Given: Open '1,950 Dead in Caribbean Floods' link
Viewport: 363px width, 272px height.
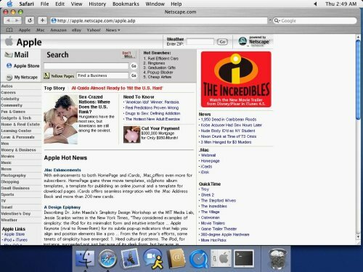Looking at the screenshot, I should 229,120.
